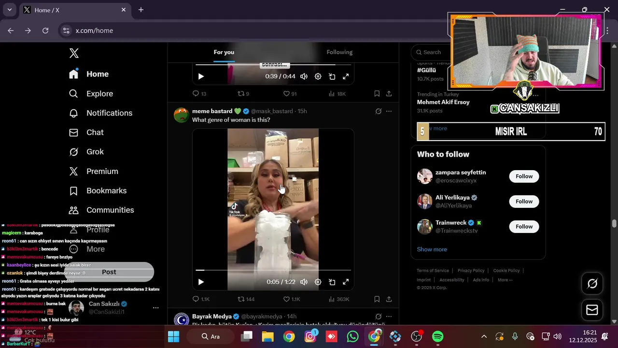This screenshot has height=348, width=618.
Task: Toggle picture-in-picture on the upper video
Action: (x=332, y=76)
